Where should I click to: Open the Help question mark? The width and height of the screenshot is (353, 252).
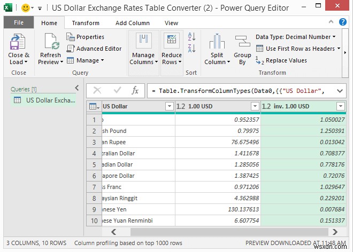pyautogui.click(x=343, y=22)
